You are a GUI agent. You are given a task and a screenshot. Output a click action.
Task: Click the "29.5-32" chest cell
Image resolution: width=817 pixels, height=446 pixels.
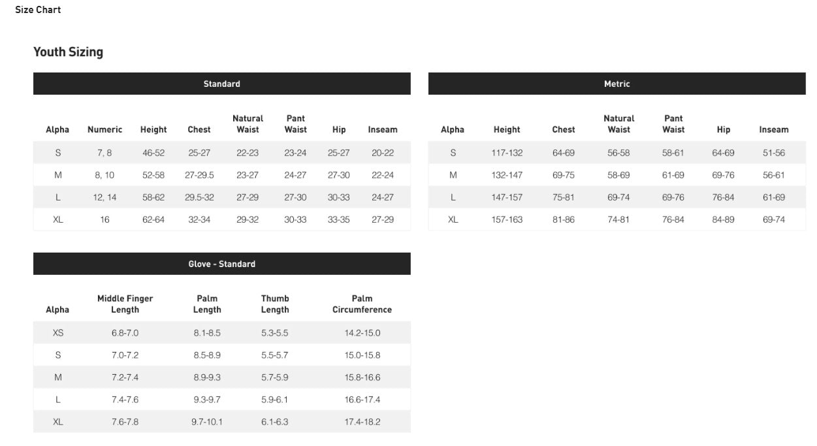tap(199, 197)
